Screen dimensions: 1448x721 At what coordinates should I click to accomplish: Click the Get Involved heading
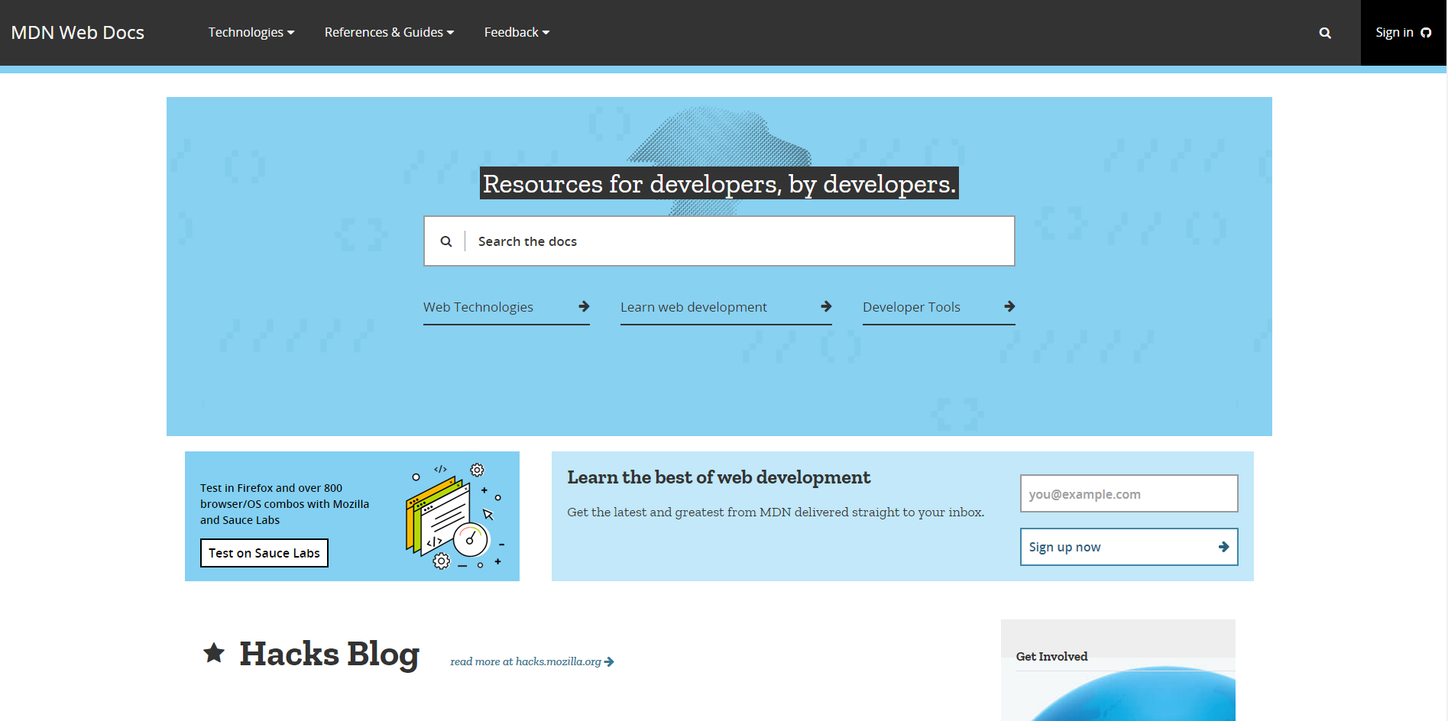tap(1051, 657)
